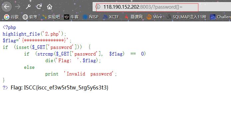231x134 pixels.
Task: Reload the page with refresh icon
Action: pos(39,7)
